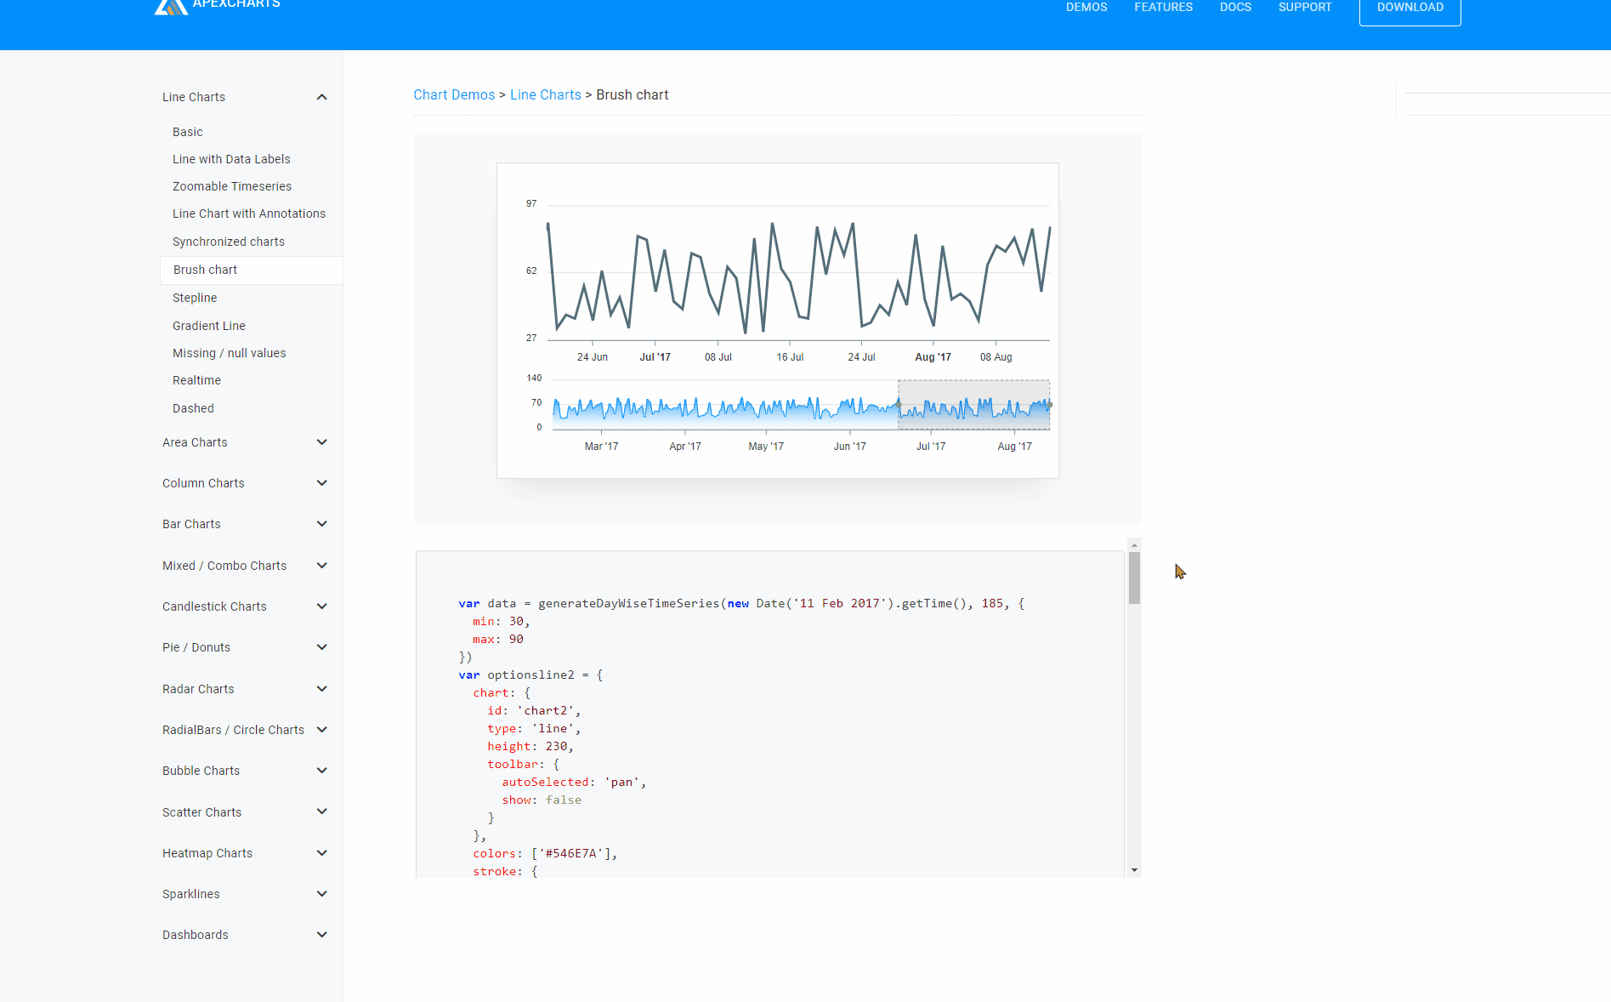This screenshot has width=1611, height=1002.
Task: Click the Heatmap Charts category label
Action: pos(207,853)
